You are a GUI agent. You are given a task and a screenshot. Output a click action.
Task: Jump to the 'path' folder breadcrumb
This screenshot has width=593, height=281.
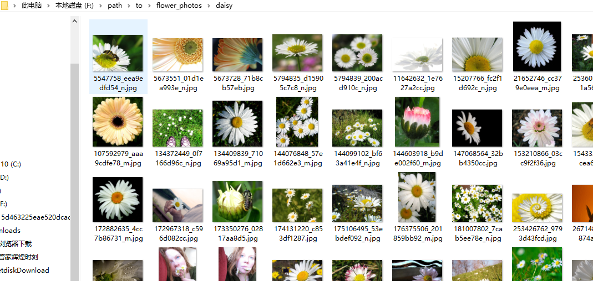tap(115, 6)
